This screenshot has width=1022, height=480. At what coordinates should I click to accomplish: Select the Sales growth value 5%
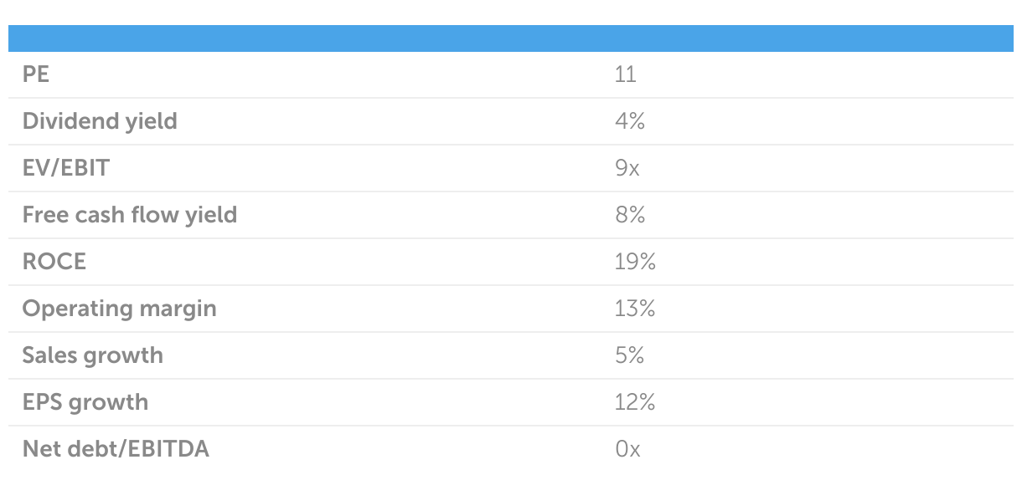629,355
